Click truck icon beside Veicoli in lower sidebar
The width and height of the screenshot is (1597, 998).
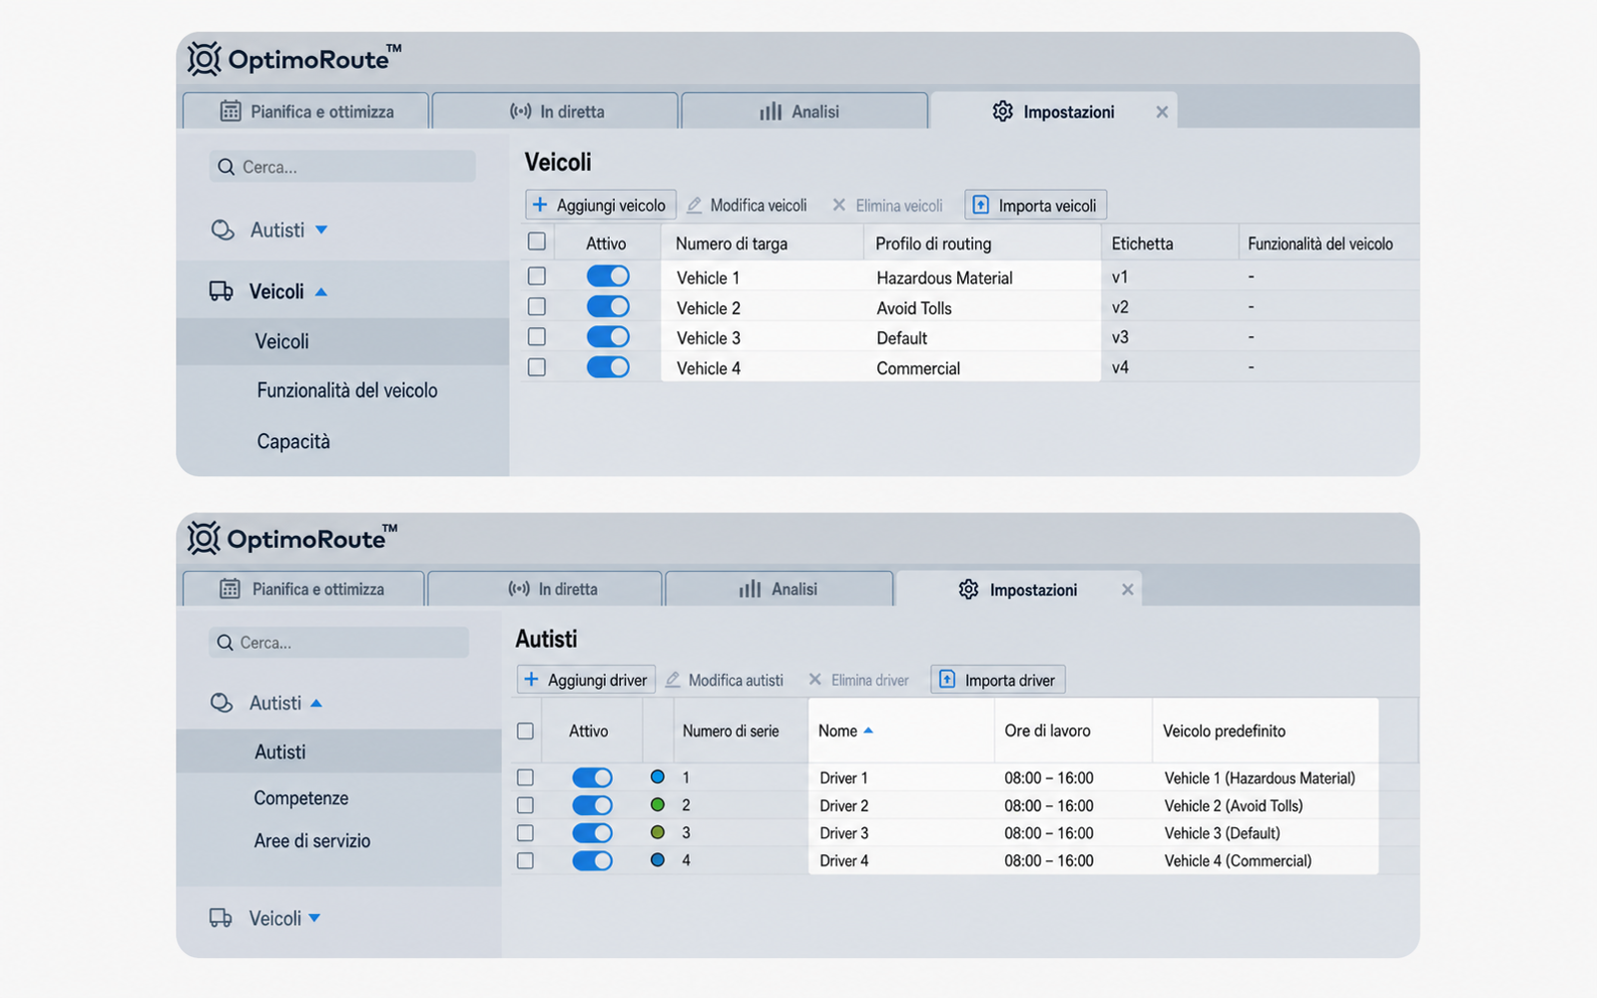[x=221, y=917]
